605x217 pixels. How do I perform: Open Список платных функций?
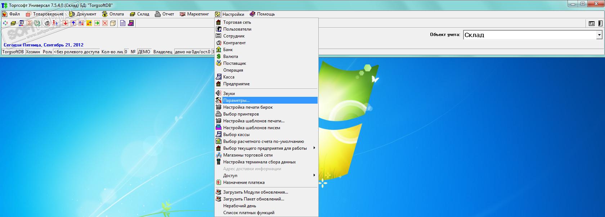tap(266, 213)
